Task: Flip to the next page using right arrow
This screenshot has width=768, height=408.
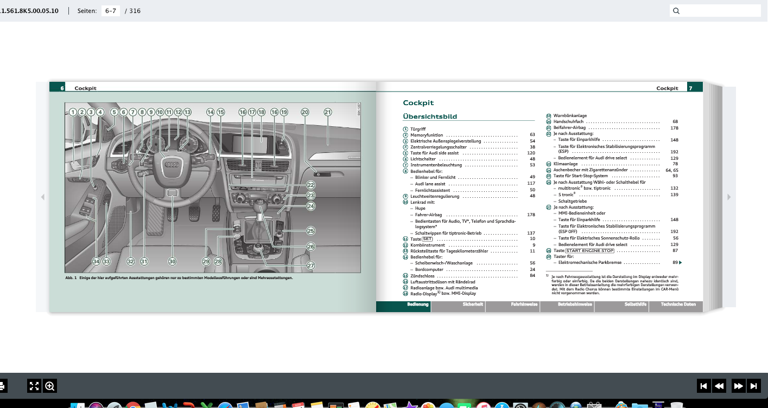Action: point(729,197)
